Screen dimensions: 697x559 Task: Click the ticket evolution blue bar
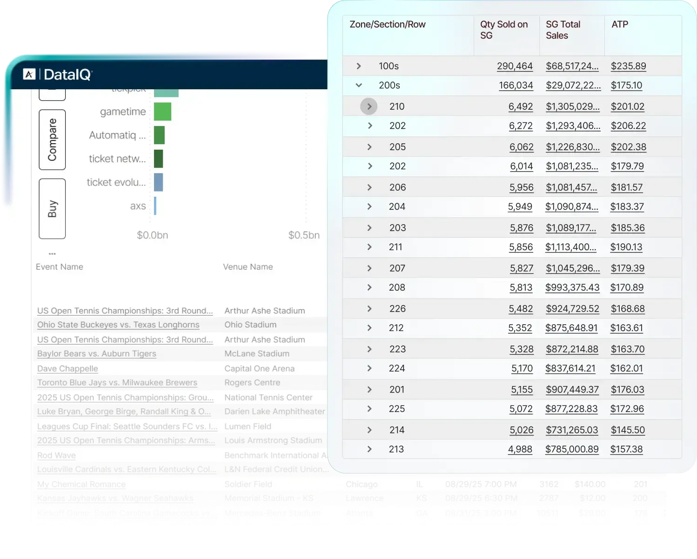click(158, 182)
